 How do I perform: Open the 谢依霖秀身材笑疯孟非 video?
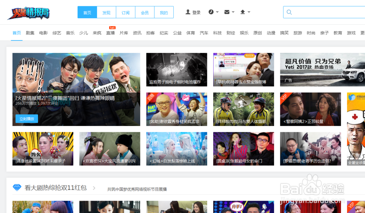pos(177,109)
